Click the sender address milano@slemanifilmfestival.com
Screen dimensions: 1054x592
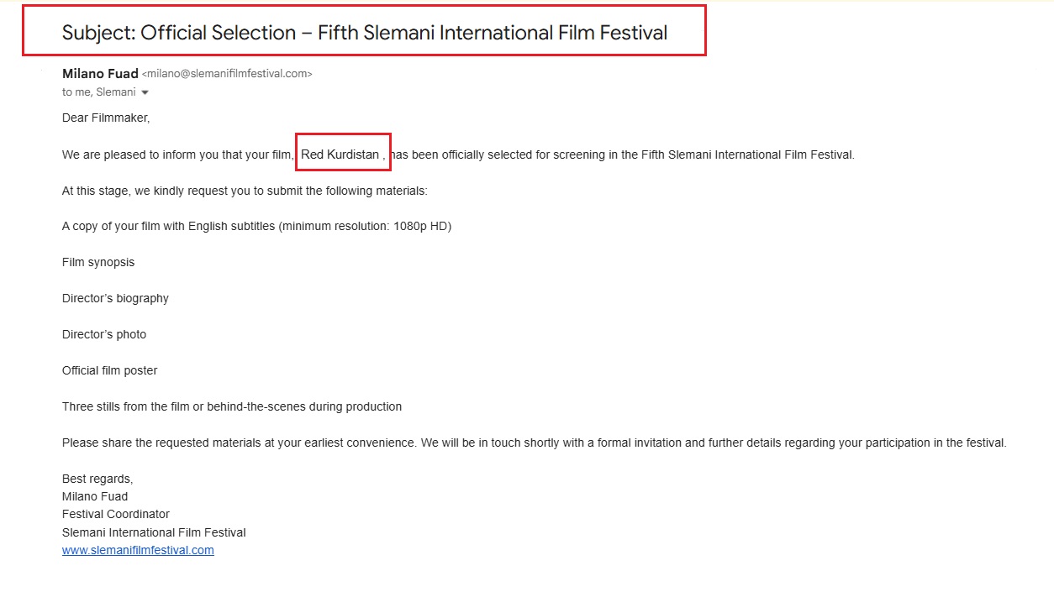click(x=227, y=74)
